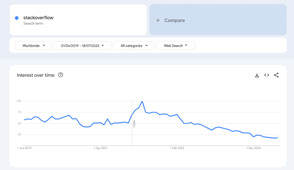Viewport: 294px width, 170px height.
Task: Click the Interest over time heading
Action: (x=36, y=75)
